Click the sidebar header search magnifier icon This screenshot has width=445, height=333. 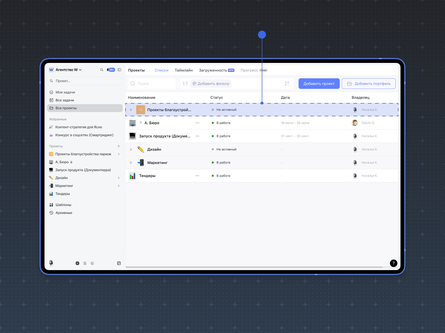point(101,70)
